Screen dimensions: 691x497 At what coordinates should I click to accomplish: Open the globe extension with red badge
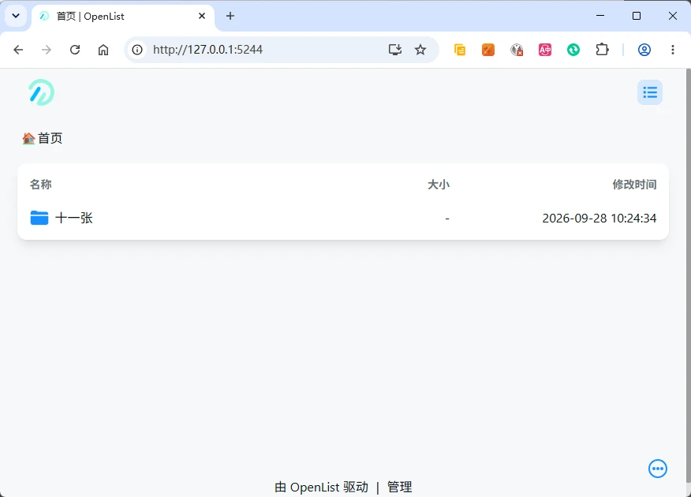click(x=517, y=50)
